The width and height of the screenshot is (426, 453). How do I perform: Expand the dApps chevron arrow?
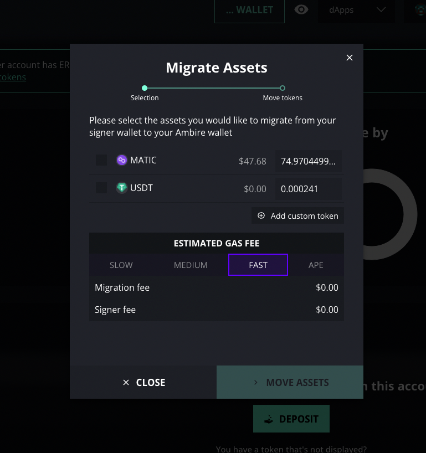(x=381, y=10)
